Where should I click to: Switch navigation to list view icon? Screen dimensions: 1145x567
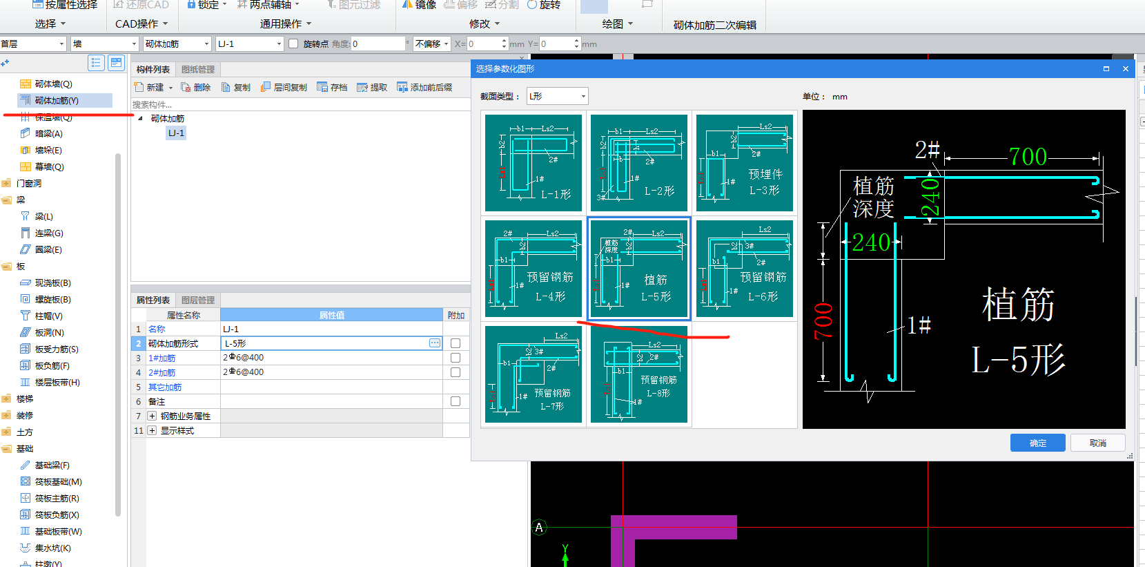[x=96, y=63]
